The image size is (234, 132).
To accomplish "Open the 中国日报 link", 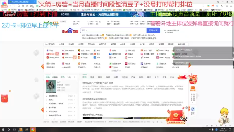I will [103, 44].
